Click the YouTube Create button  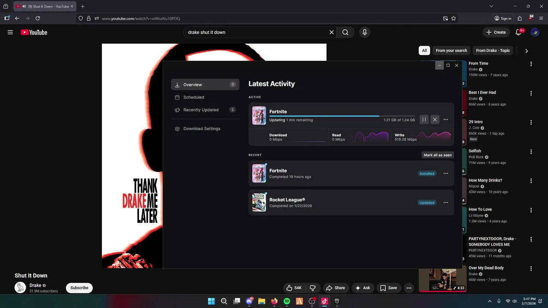coord(496,32)
